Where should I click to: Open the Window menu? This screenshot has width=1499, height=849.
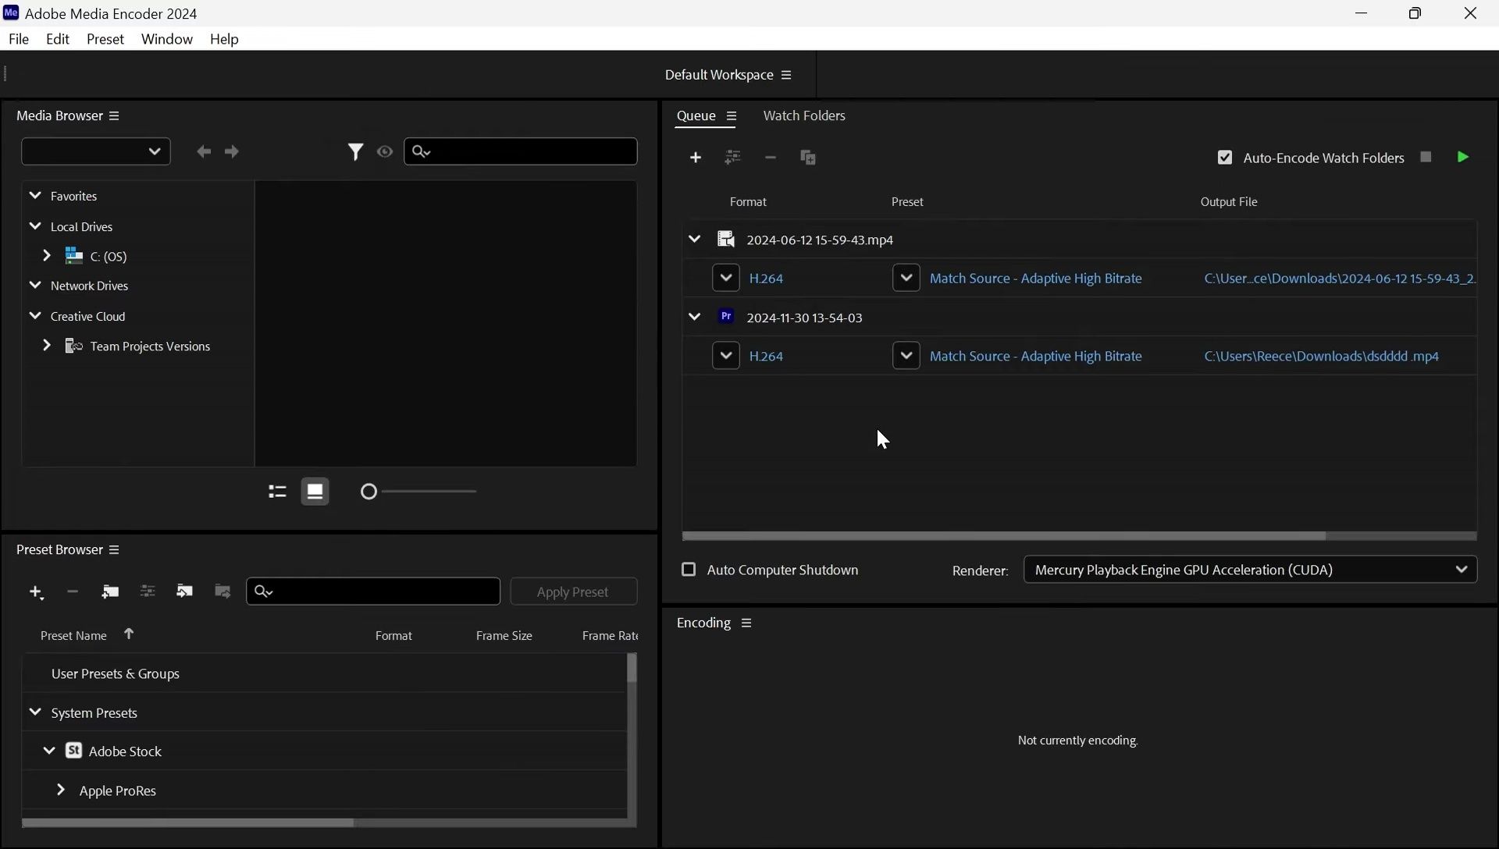167,39
